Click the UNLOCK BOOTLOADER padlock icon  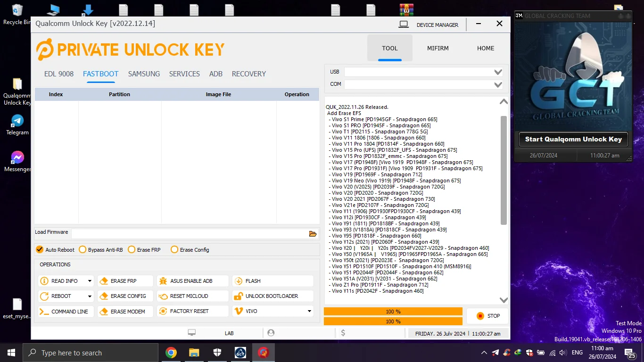pos(239,296)
